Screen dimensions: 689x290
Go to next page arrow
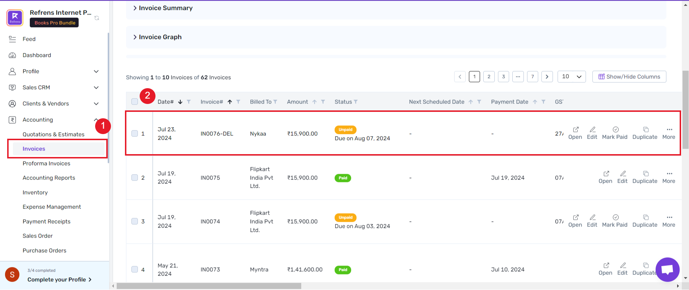(547, 76)
